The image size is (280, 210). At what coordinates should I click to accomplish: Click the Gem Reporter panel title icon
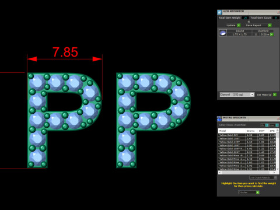coord(219,12)
